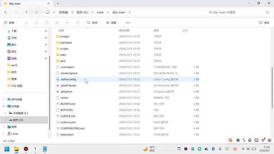Viewport: 274px width, 154px height.
Task: Open 下载 in quick access
Action: [x=14, y=31]
